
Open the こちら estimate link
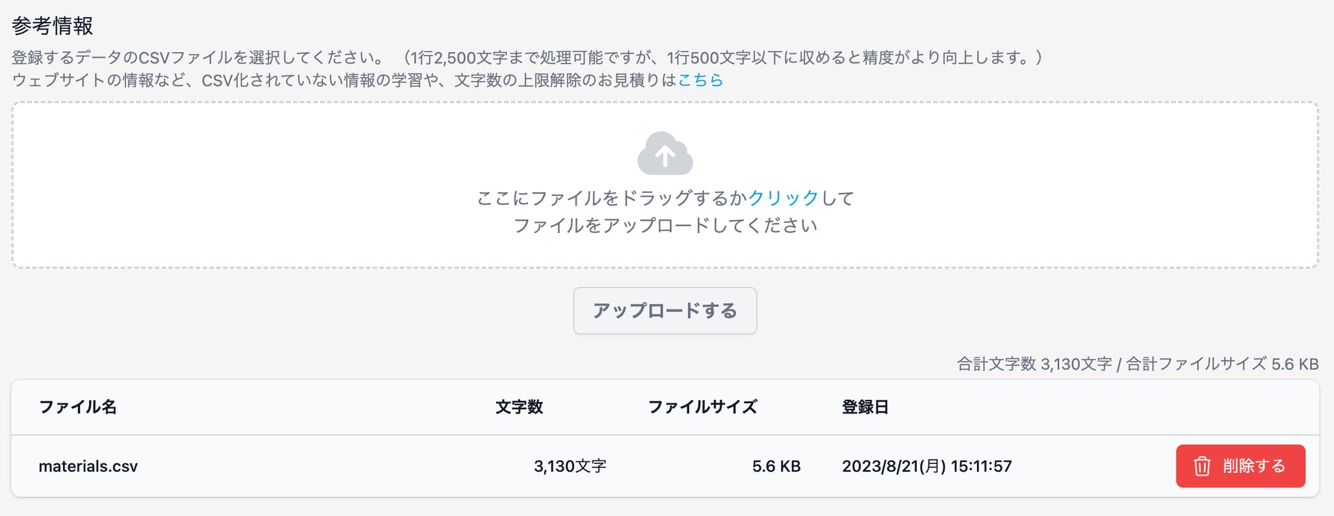[700, 80]
